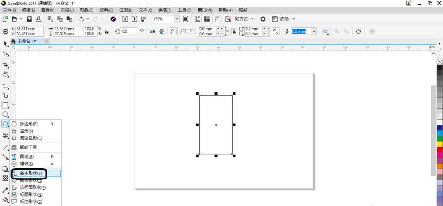Expand the zoom level dropdown
The image size is (443, 206).
pyautogui.click(x=177, y=19)
